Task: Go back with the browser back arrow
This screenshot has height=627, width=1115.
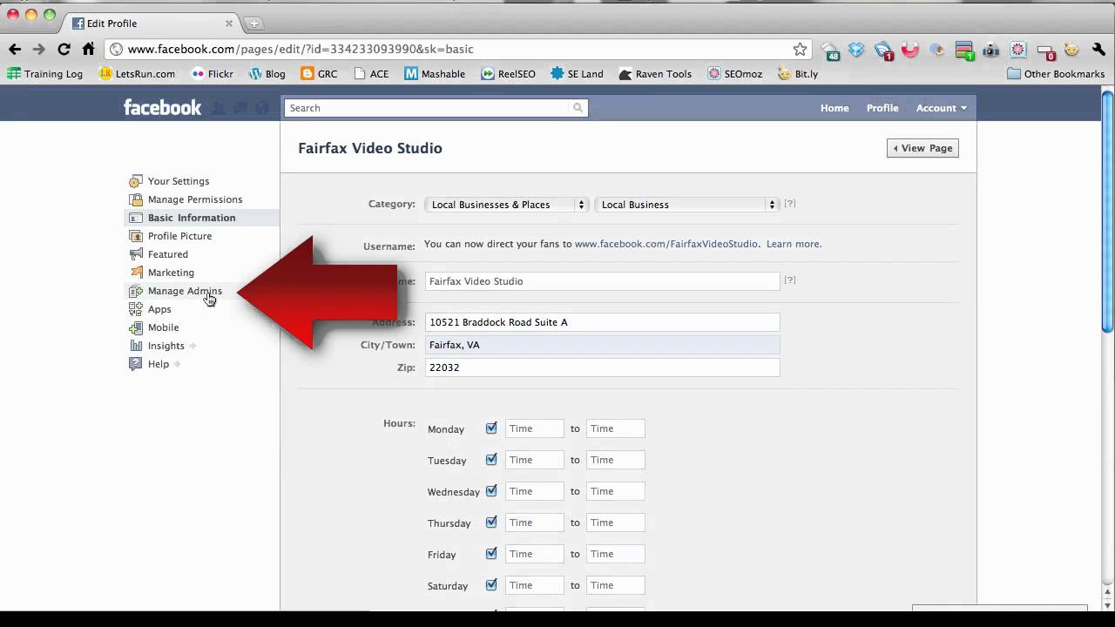Action: pyautogui.click(x=15, y=49)
